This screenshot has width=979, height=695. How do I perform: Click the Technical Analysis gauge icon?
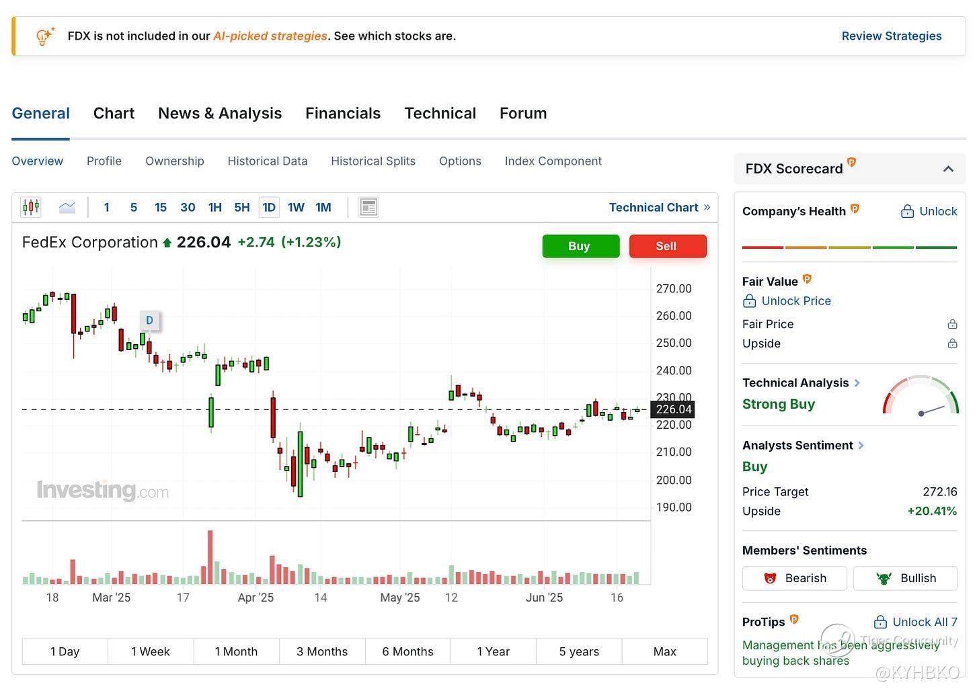click(920, 395)
